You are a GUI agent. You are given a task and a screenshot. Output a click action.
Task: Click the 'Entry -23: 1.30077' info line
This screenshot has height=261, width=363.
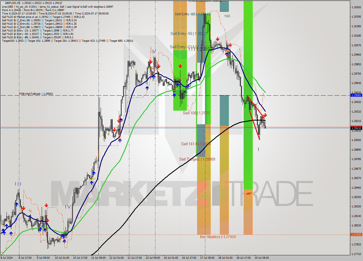coord(37,30)
